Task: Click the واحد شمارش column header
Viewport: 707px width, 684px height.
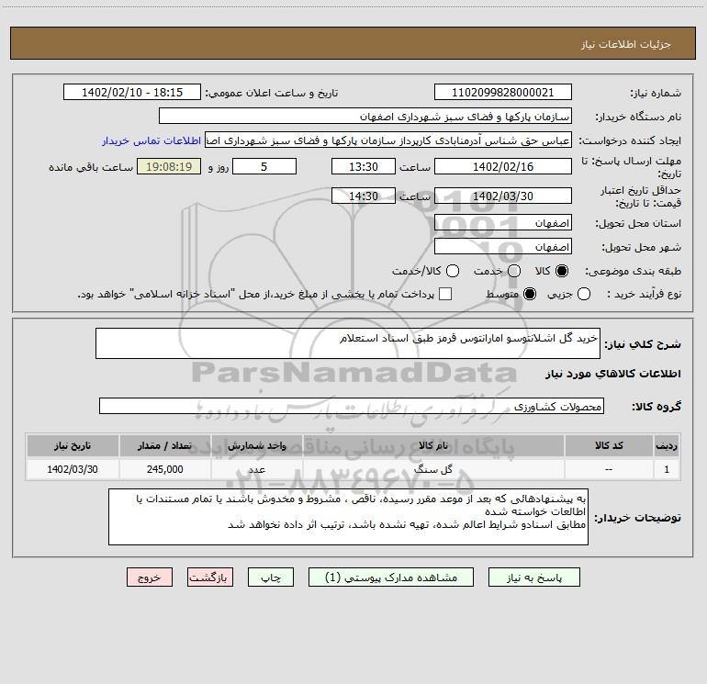Action: [x=256, y=445]
